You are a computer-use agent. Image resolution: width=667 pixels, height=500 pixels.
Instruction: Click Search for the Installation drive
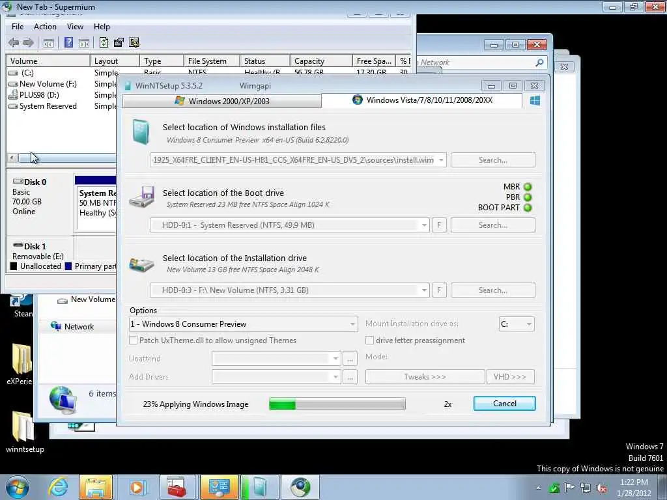pos(493,290)
